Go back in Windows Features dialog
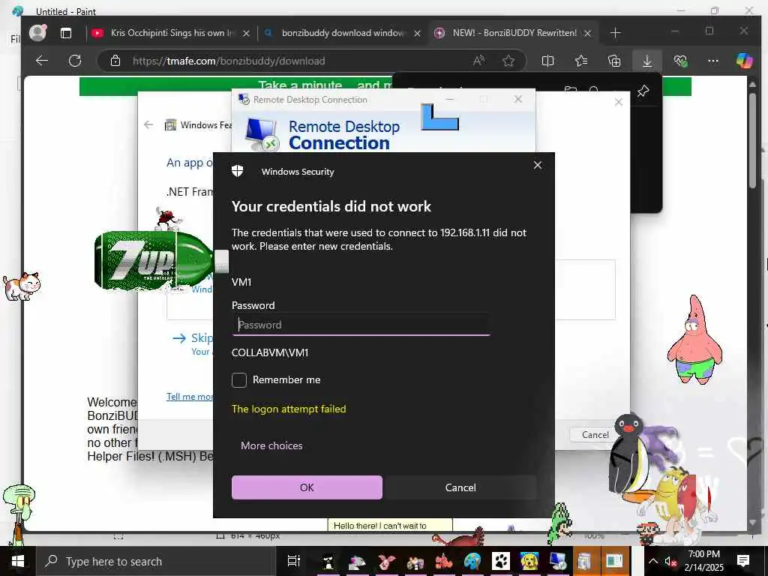Viewport: 768px width, 576px height. click(x=148, y=125)
